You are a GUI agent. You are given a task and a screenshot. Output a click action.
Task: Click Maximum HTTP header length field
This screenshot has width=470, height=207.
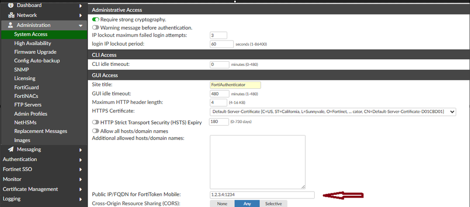(218, 103)
